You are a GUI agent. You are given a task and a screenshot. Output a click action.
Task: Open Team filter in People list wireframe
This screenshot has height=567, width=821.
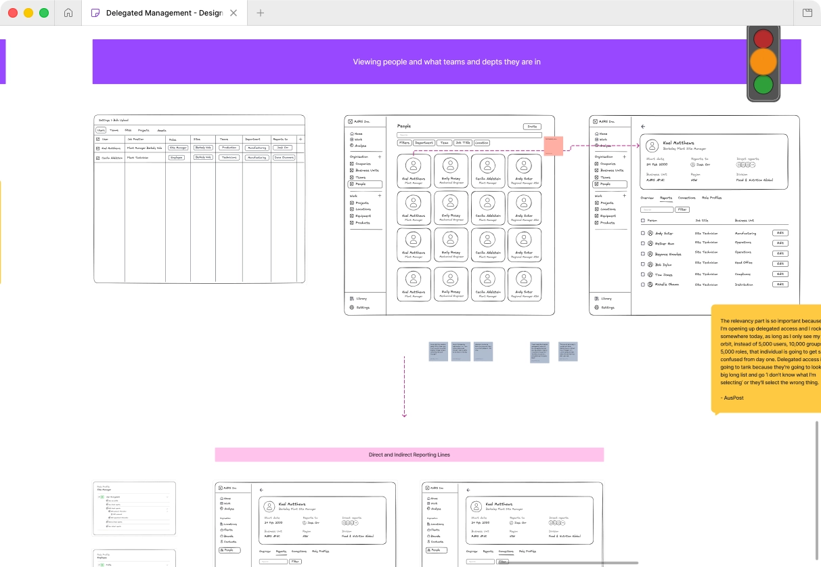click(x=444, y=143)
